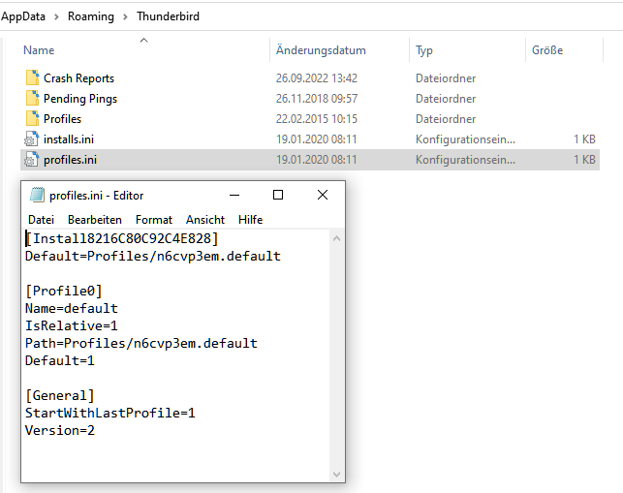Viewport: 623px width, 493px height.
Task: Open the Bearbeiten menu in Editor
Action: click(95, 220)
